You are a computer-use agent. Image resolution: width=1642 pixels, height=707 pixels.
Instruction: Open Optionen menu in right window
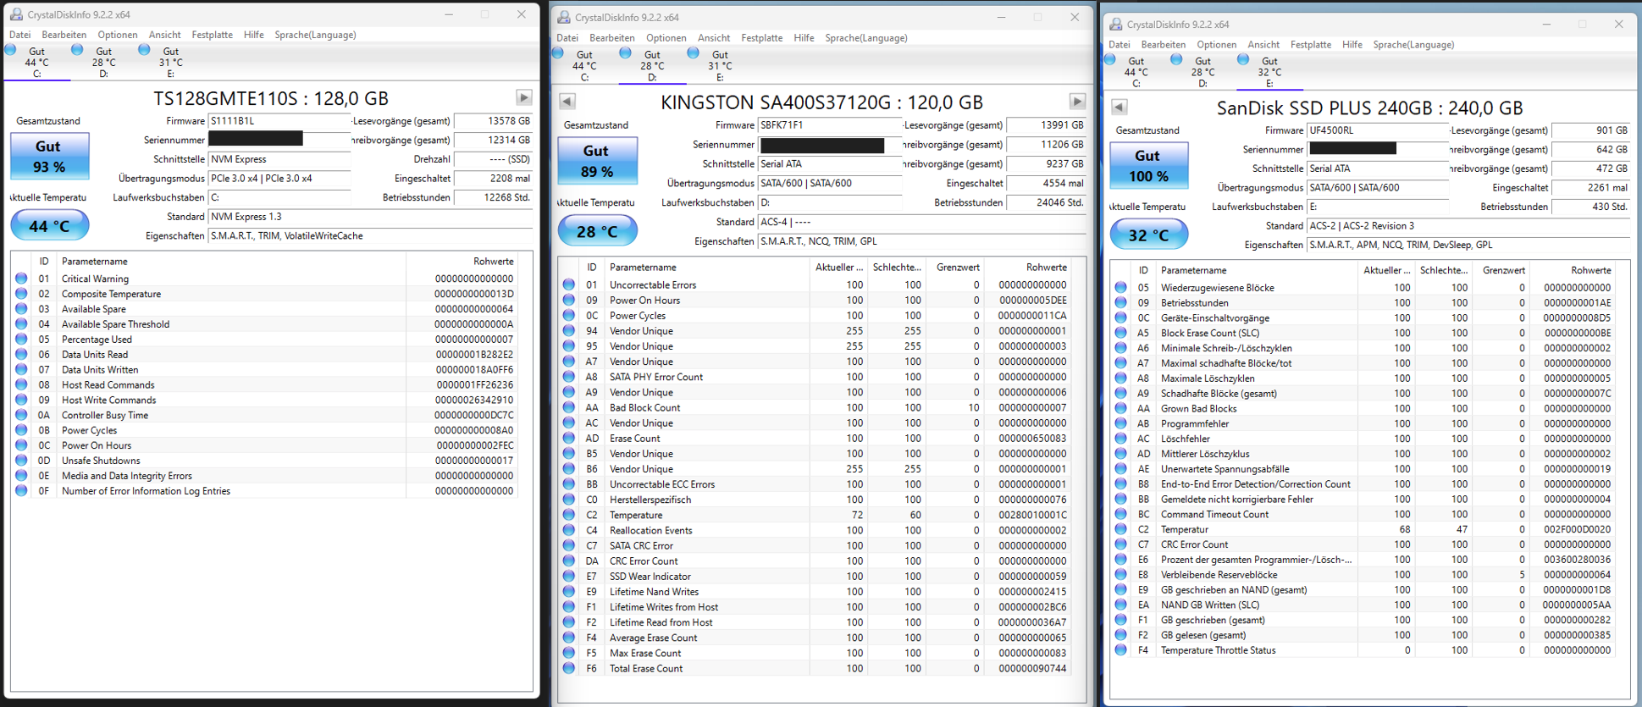pos(1217,45)
